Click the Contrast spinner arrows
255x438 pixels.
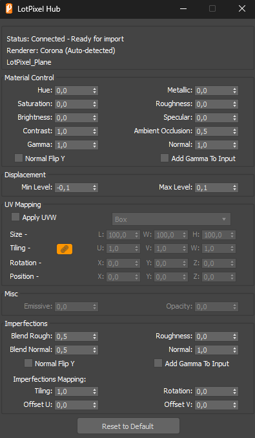[x=95, y=131]
